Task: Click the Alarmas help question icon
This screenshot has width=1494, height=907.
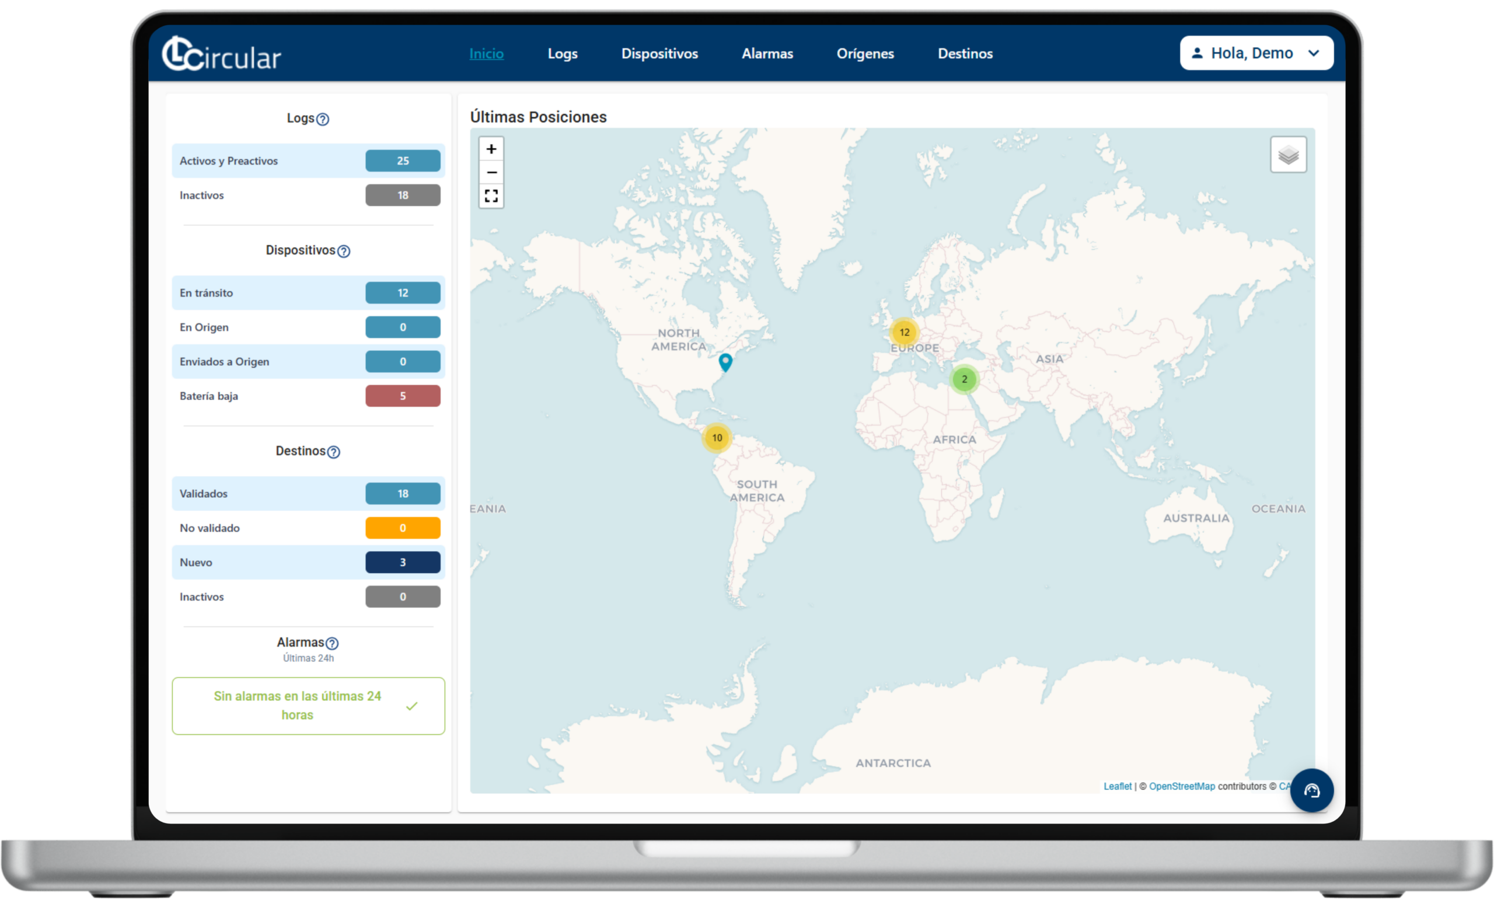Action: point(332,643)
